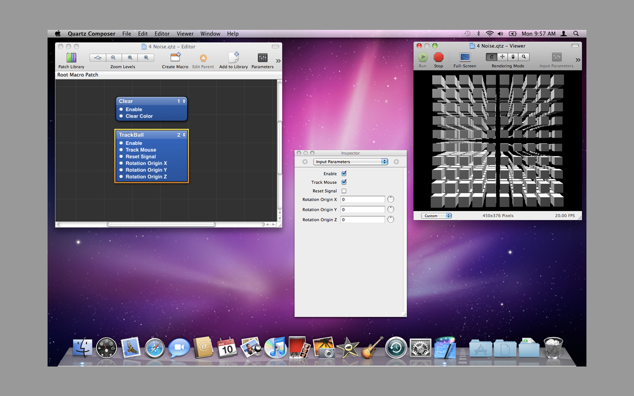Click the Enable port on the TrackBall patch
The image size is (634, 396).
121,143
